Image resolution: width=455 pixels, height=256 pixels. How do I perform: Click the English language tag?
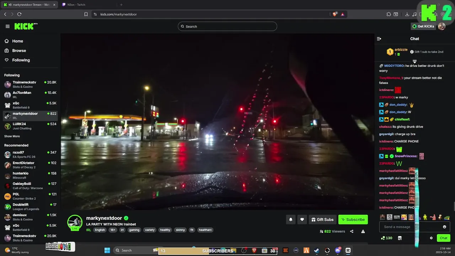tap(100, 230)
